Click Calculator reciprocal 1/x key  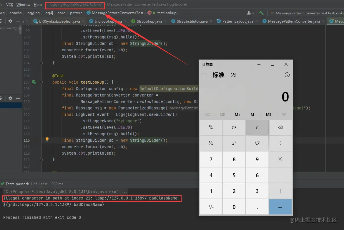pos(211,143)
